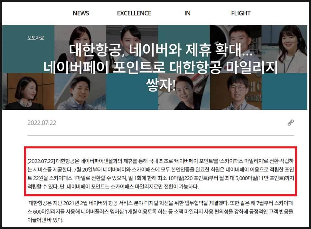Open the NEWS menu item

81,13
